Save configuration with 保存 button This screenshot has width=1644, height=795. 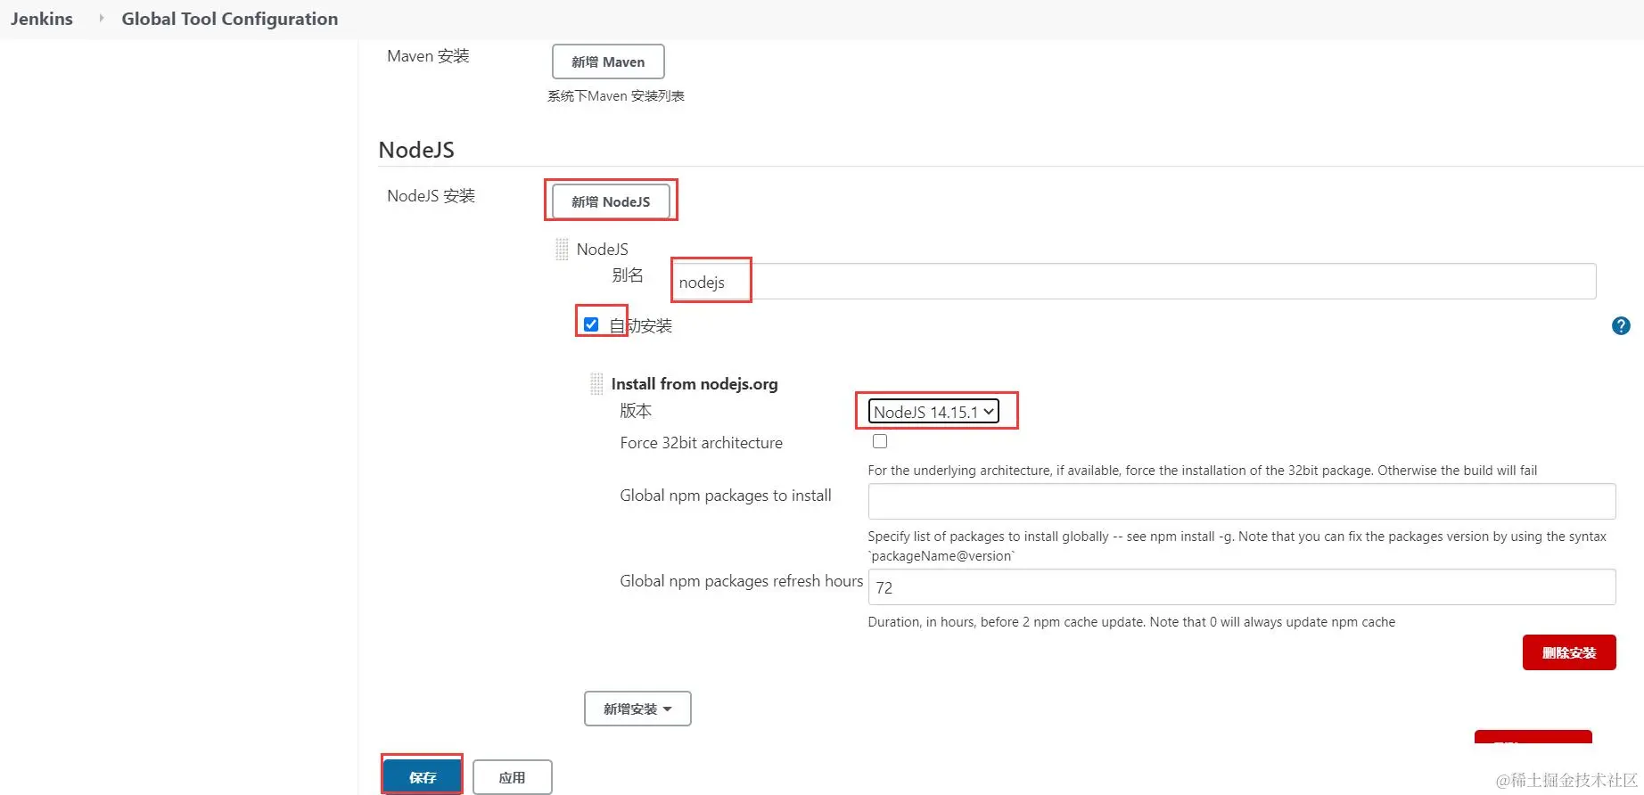[423, 777]
